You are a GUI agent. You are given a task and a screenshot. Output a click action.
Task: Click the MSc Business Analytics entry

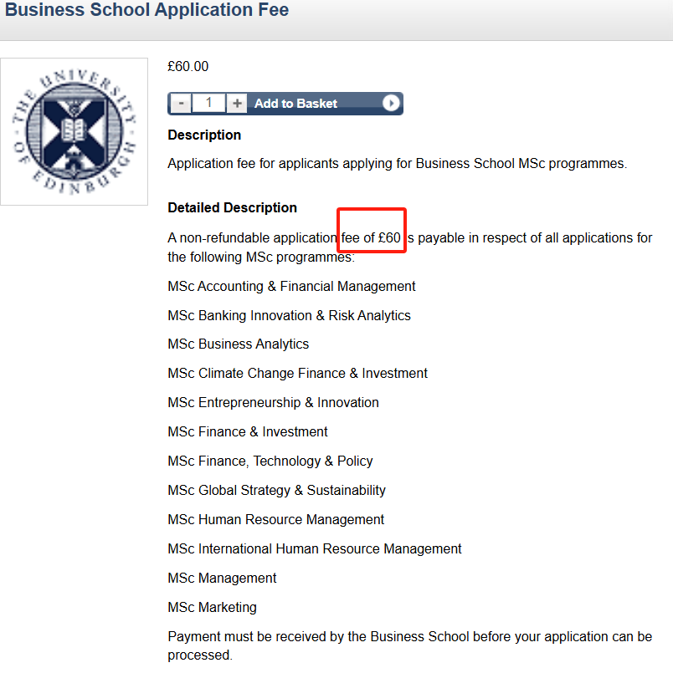tap(238, 344)
